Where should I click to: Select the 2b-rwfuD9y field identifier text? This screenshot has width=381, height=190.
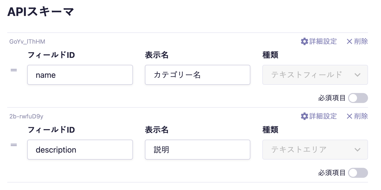[26, 116]
